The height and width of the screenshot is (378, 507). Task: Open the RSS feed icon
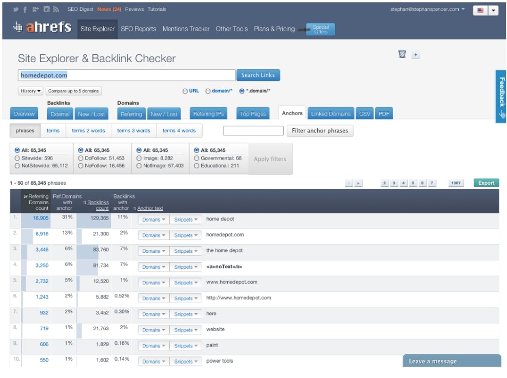(x=56, y=9)
